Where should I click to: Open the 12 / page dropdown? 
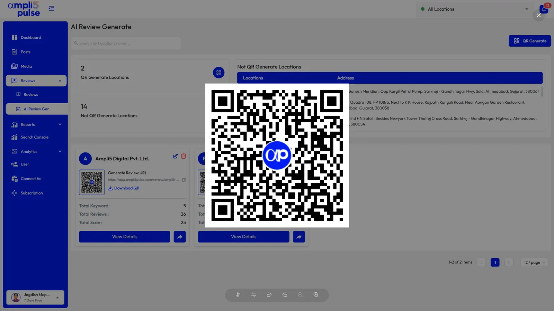tap(535, 262)
